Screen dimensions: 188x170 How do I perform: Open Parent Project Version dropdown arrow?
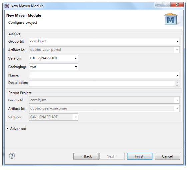76,117
